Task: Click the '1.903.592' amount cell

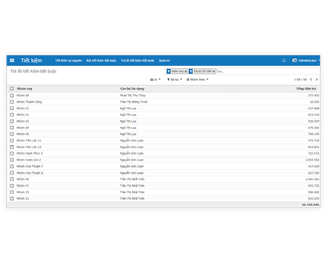Action: click(x=312, y=160)
